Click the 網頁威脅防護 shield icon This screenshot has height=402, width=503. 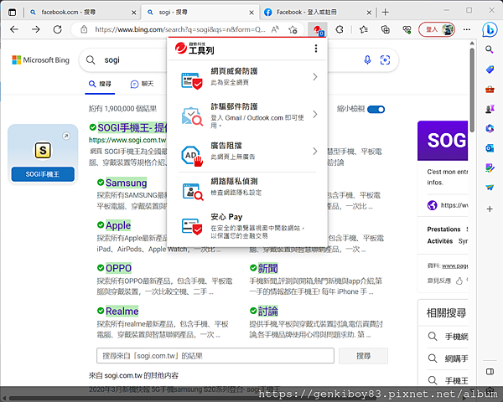(x=192, y=80)
